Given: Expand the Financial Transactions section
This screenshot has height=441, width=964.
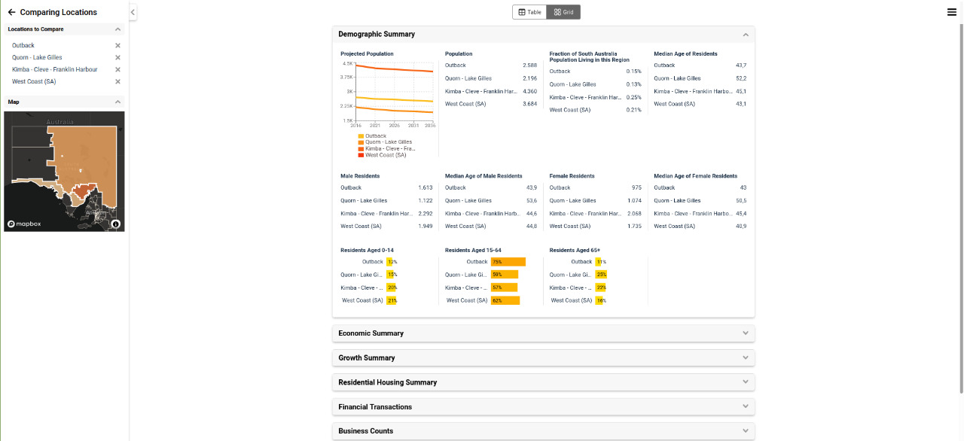Looking at the screenshot, I should click(746, 406).
